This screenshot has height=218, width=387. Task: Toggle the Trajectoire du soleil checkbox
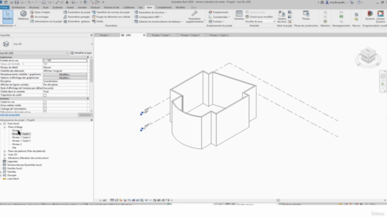(x=45, y=95)
